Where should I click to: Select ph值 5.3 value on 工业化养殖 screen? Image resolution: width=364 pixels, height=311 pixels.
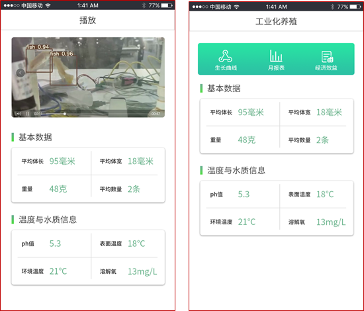244,195
